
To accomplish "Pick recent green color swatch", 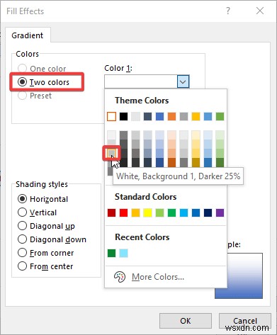I will (x=111, y=253).
